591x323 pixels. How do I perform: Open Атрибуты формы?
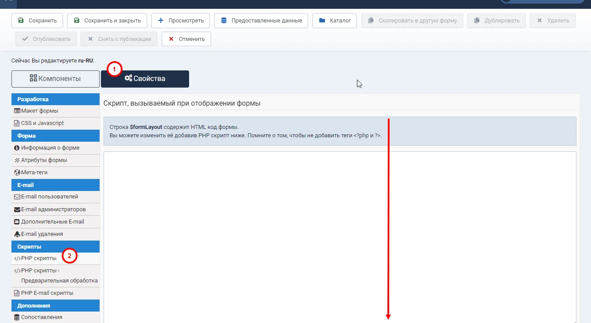coord(56,160)
